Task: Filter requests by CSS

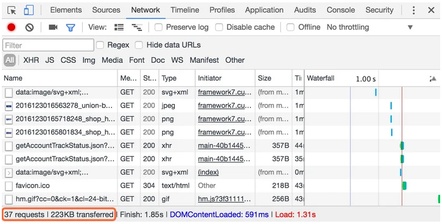Action: click(68, 60)
